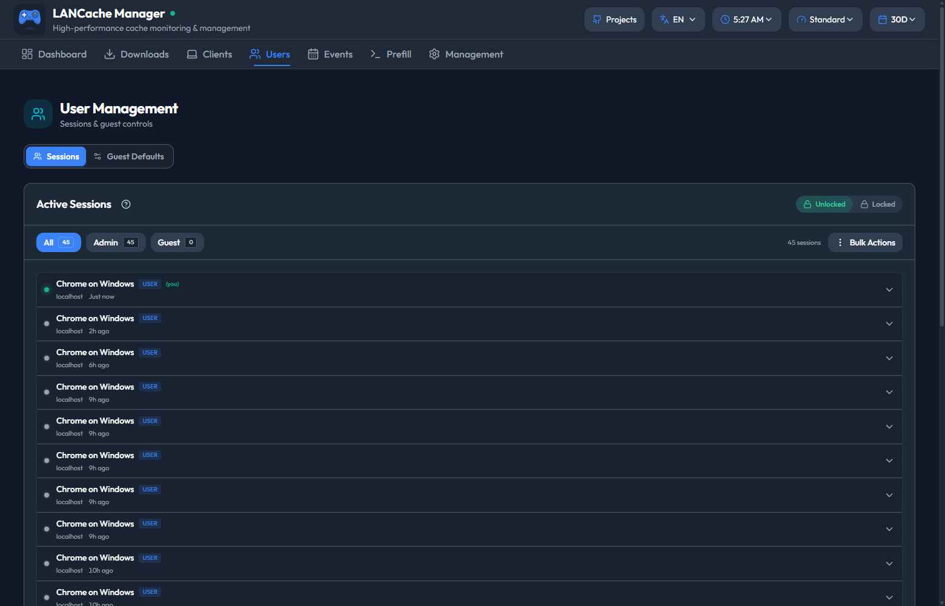Open the Events tab
This screenshot has width=945, height=606.
tap(330, 54)
